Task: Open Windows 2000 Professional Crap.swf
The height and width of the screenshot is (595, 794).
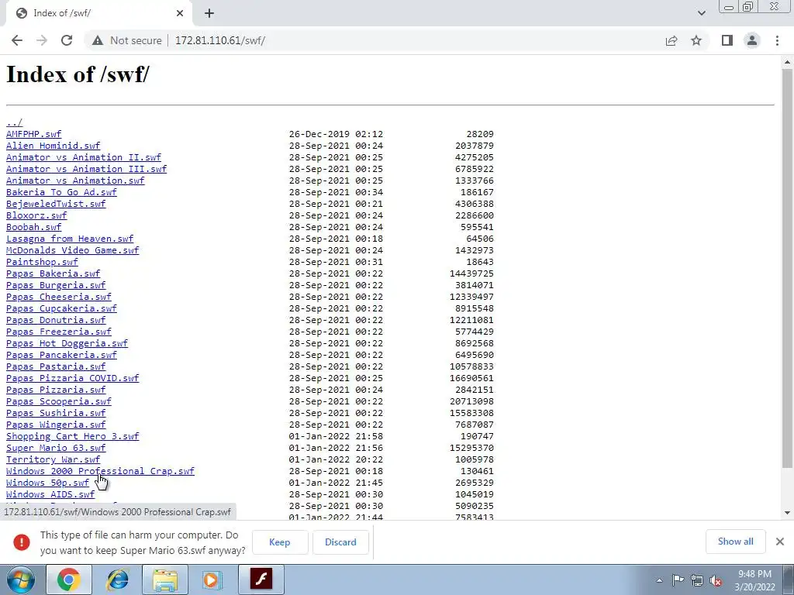Action: 100,472
